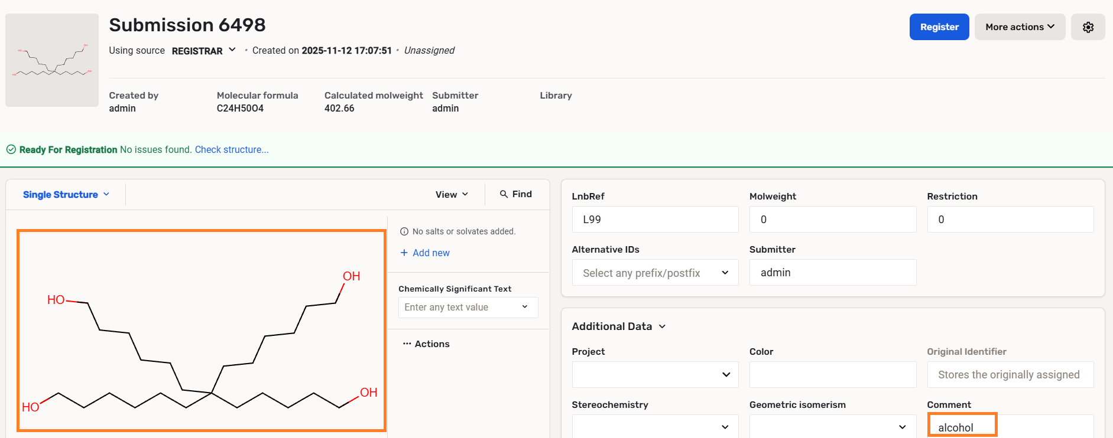The width and height of the screenshot is (1113, 438).
Task: Open Chemically Significant Text combo box
Action: pyautogui.click(x=468, y=308)
